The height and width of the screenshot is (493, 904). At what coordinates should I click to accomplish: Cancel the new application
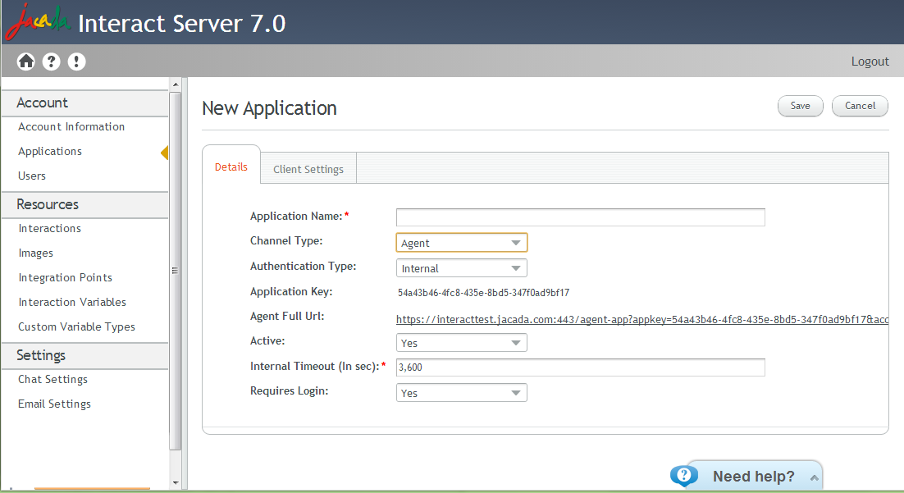pos(860,106)
